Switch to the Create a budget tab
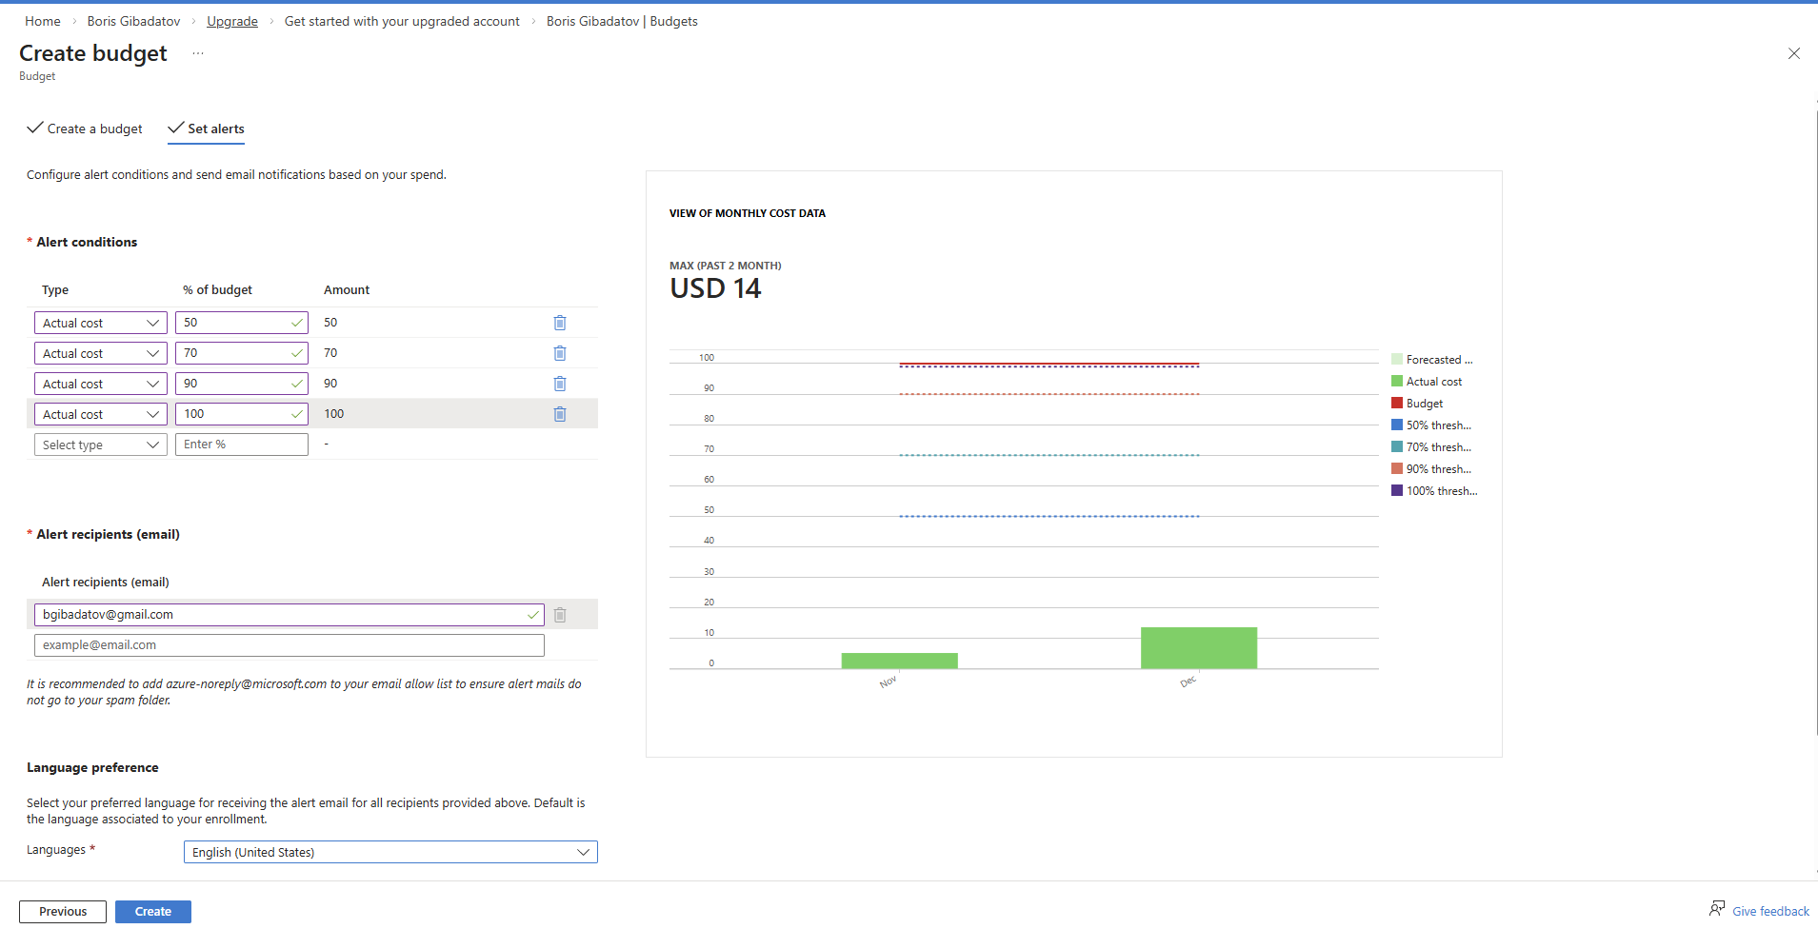The image size is (1818, 929). click(x=85, y=128)
